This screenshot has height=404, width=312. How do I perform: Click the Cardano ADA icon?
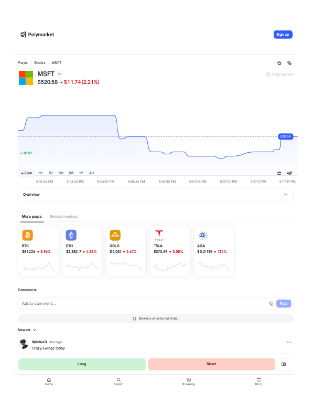(202, 235)
